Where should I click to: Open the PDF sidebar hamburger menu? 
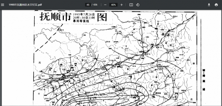2,5
